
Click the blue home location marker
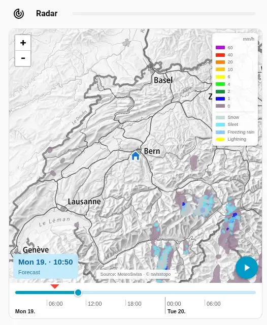[136, 155]
